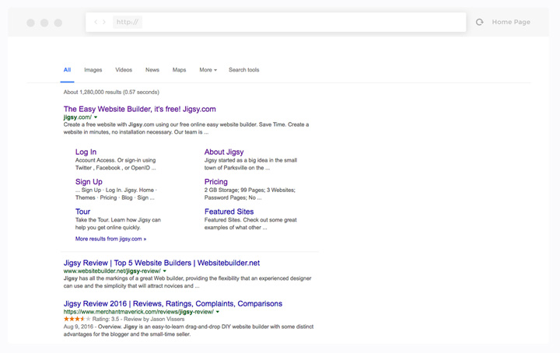Click the first gray window control dot
Viewport: 560px width, 353px height.
pyautogui.click(x=30, y=23)
